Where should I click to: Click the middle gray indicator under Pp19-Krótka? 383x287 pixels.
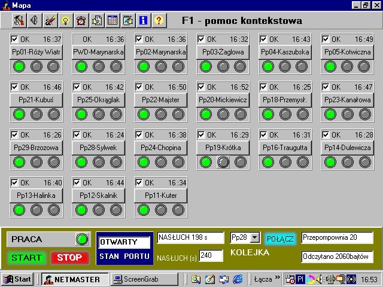click(x=223, y=162)
